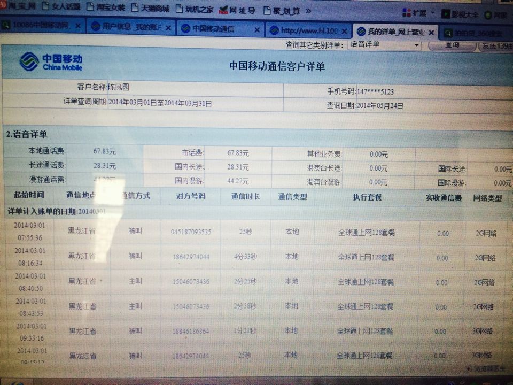Click the duration 2分25秒
513x385 pixels.
[245, 281]
